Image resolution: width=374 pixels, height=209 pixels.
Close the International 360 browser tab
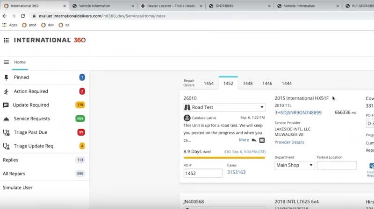pos(65,6)
